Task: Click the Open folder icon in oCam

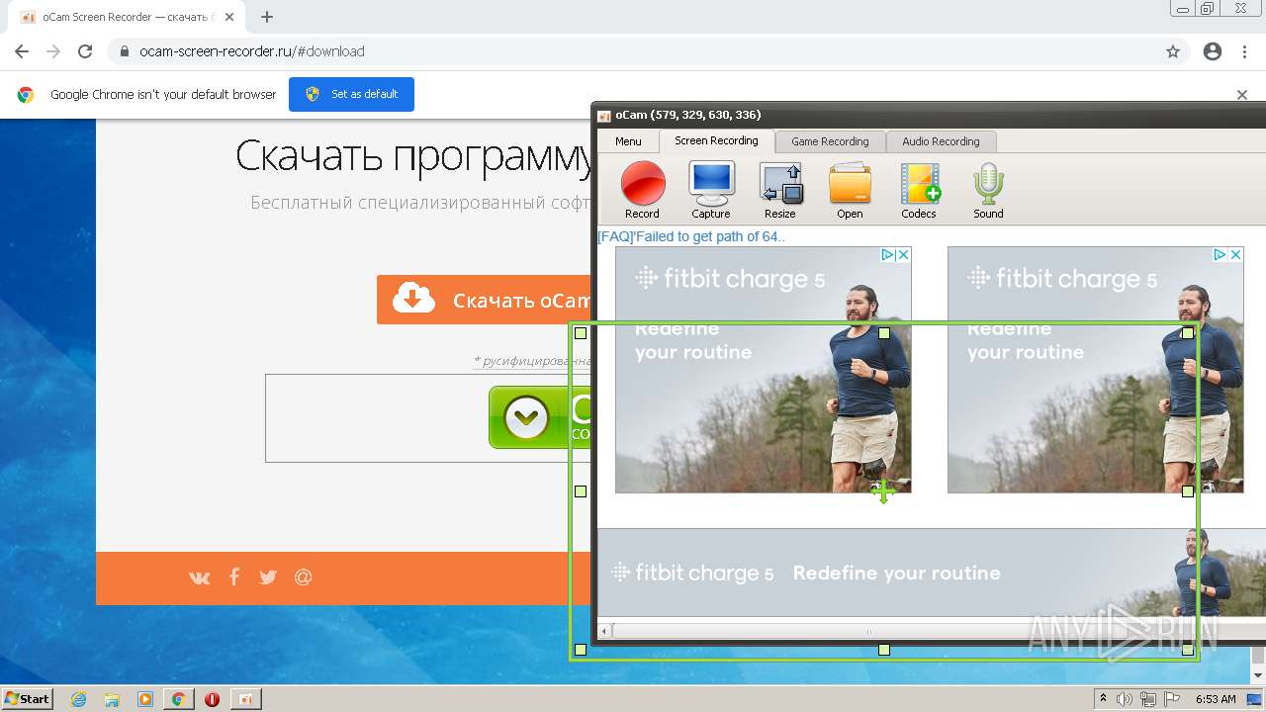Action: [x=850, y=191]
